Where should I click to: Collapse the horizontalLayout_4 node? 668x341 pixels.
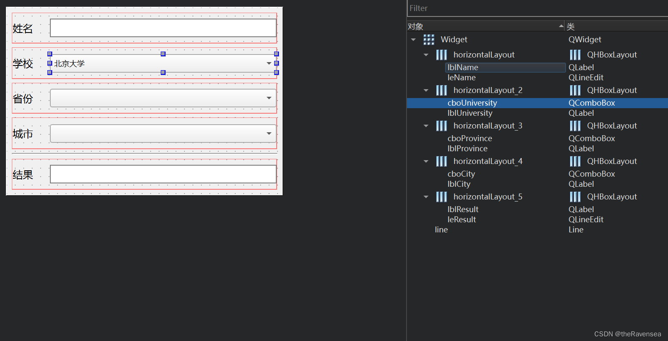[426, 161]
